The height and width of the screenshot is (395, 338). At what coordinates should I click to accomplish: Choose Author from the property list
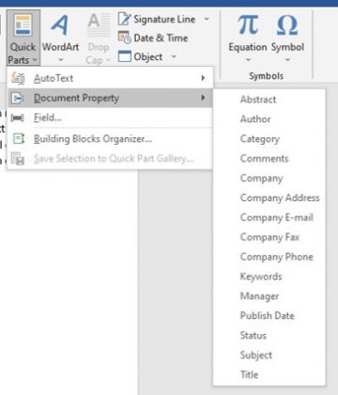255,119
